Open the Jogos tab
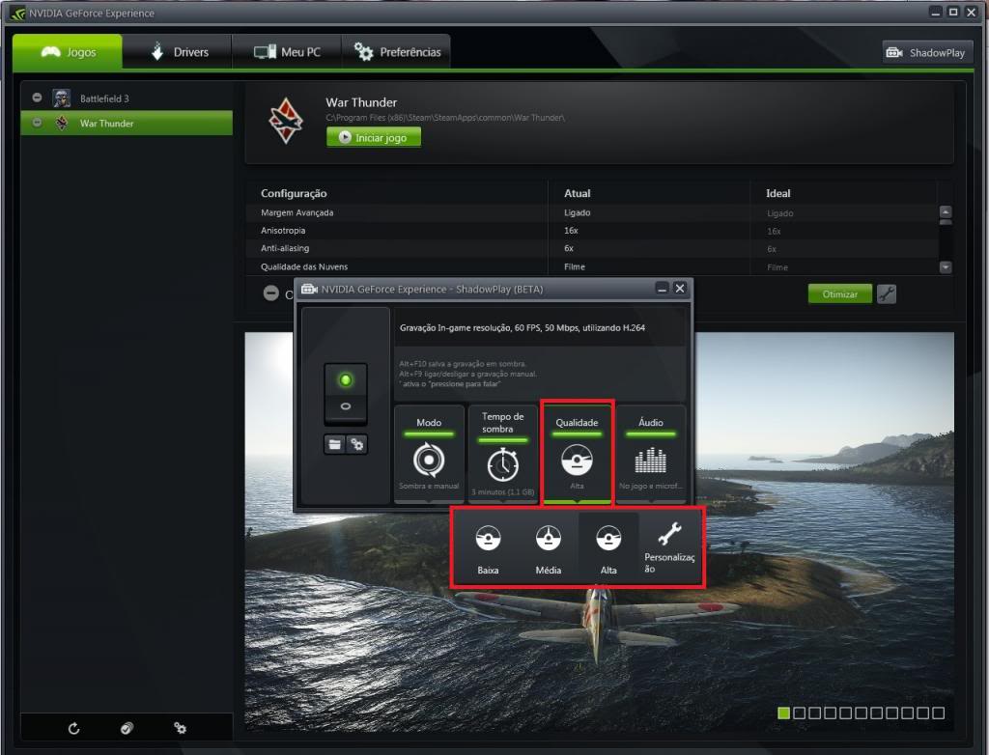 pyautogui.click(x=68, y=52)
